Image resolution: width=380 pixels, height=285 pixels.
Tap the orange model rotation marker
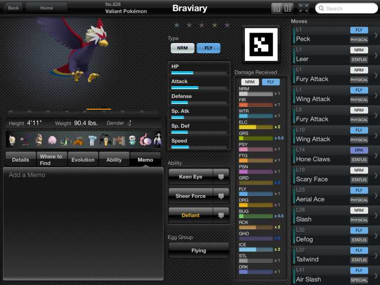[98, 109]
